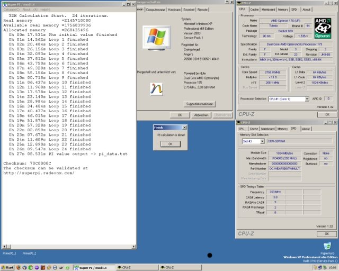Open the Calculate(C) menu in Super PI
Image resolution: width=339 pixels, height=271 pixels.
(12, 10)
